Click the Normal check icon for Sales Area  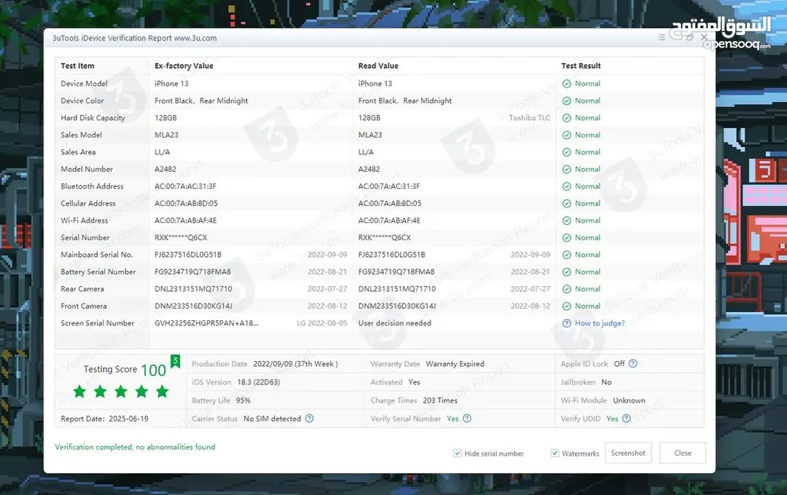[x=567, y=152]
